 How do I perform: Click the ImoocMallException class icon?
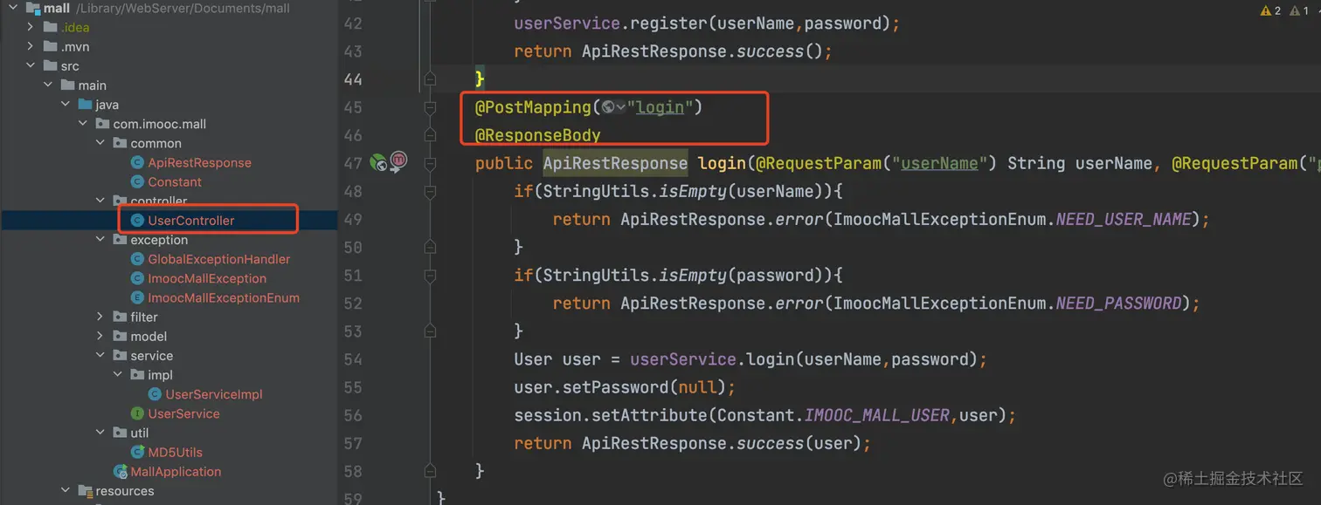tap(137, 278)
